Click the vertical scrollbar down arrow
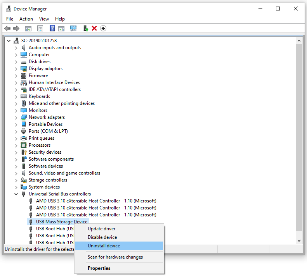 tap(299, 240)
